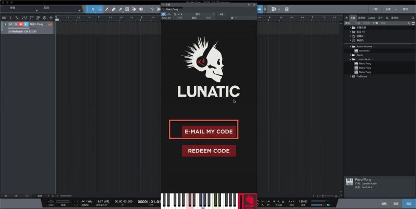Open the control field dropdown arrow
Image resolution: width=416 pixels, height=209 pixels.
[x=80, y=10]
